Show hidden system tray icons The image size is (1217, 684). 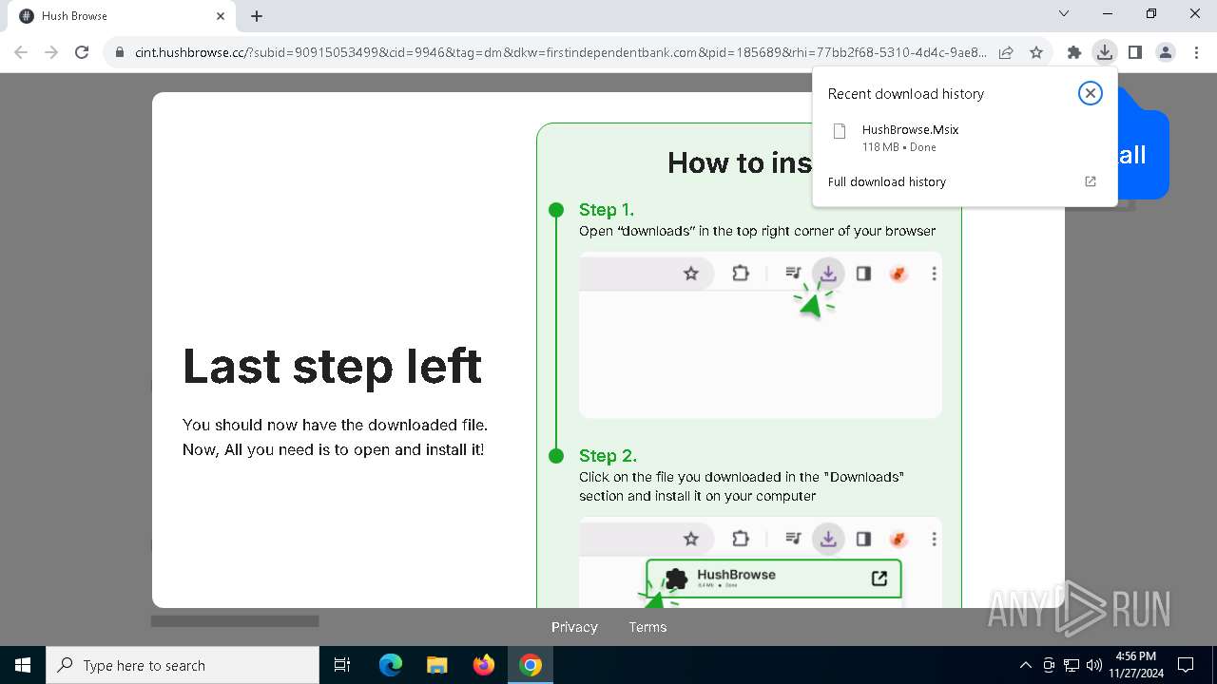(x=1025, y=665)
